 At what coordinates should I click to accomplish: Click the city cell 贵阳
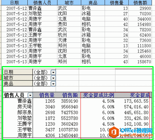pos(62,24)
